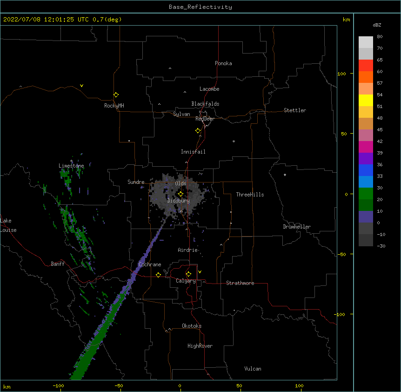Click the 100 km mark on right axis
The width and height of the screenshot is (401, 392).
pos(341,74)
